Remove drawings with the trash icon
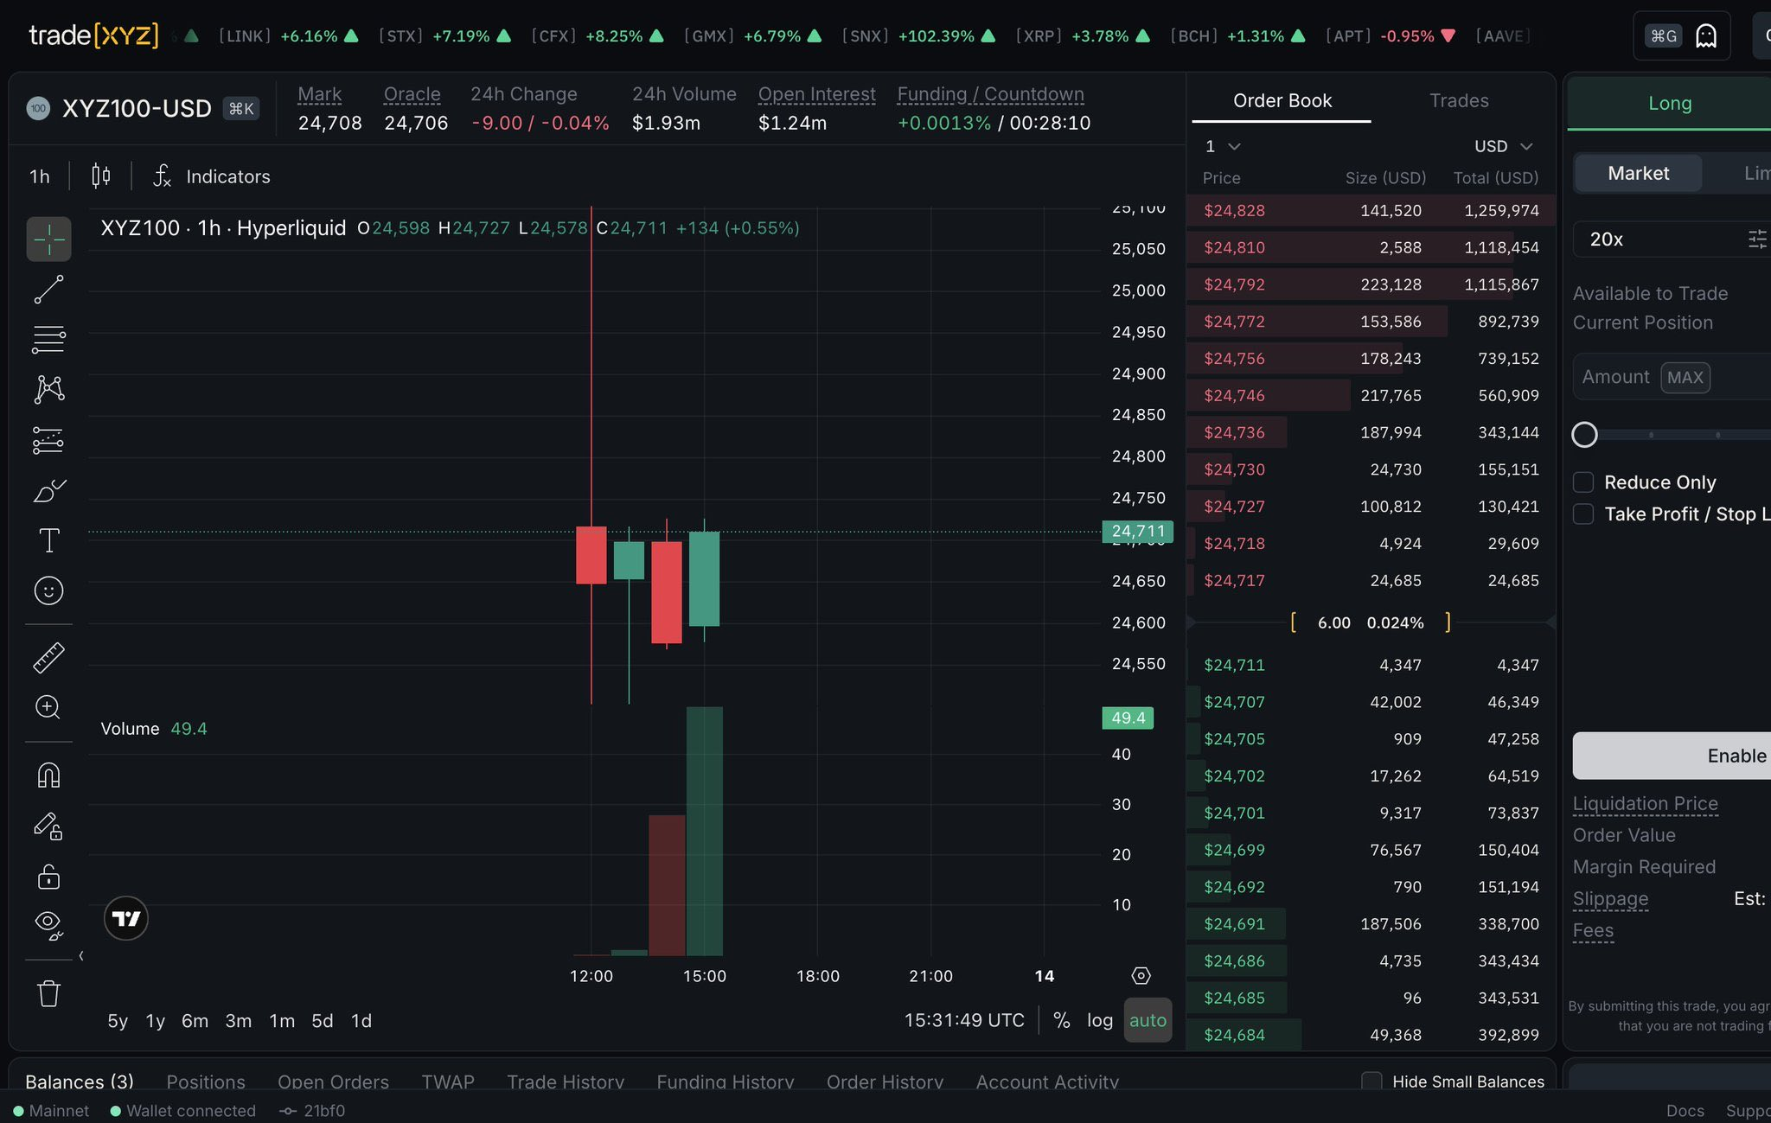Screen dimensions: 1771x1123 [48, 993]
